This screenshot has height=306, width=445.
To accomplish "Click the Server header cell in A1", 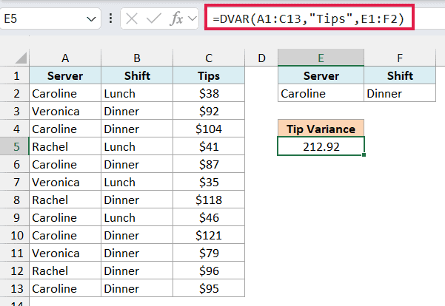I will (65, 75).
